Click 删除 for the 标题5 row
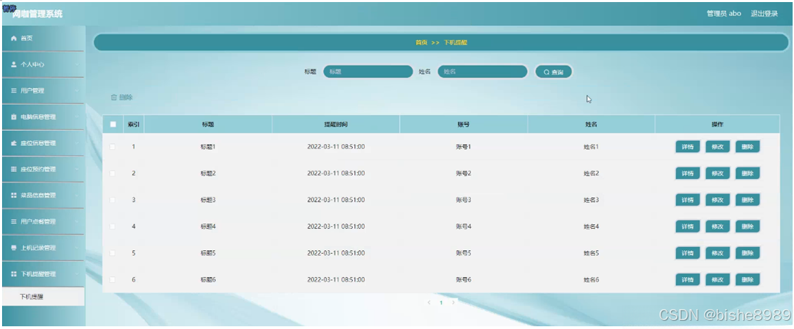Image resolution: width=794 pixels, height=329 pixels. coord(747,253)
